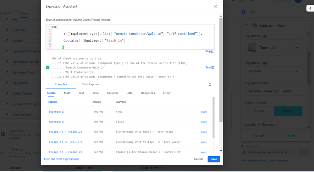The image size is (314, 172).
Task: Open the preview app hamburger menu
Action: tap(246, 26)
